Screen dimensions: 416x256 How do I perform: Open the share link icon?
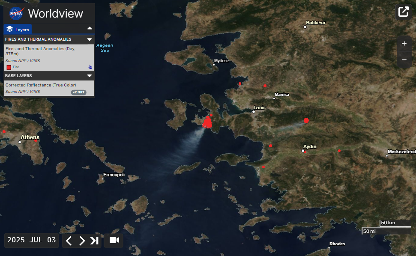[x=403, y=12]
